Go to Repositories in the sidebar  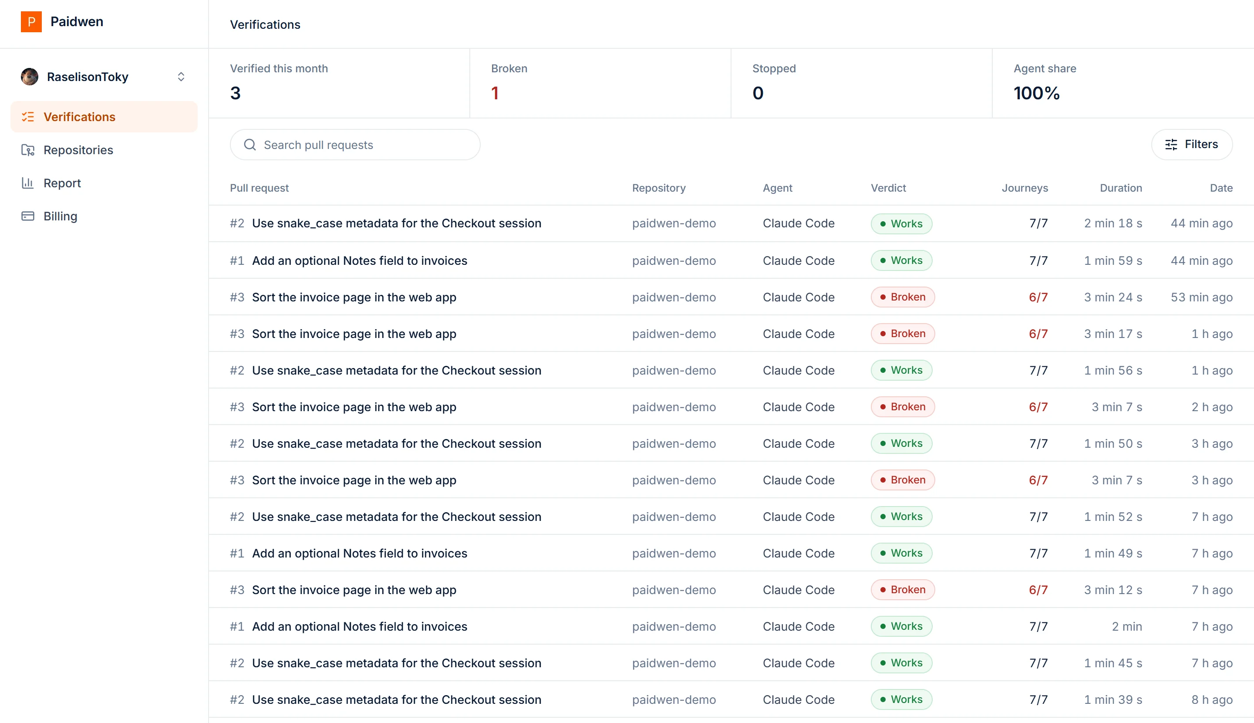104,150
